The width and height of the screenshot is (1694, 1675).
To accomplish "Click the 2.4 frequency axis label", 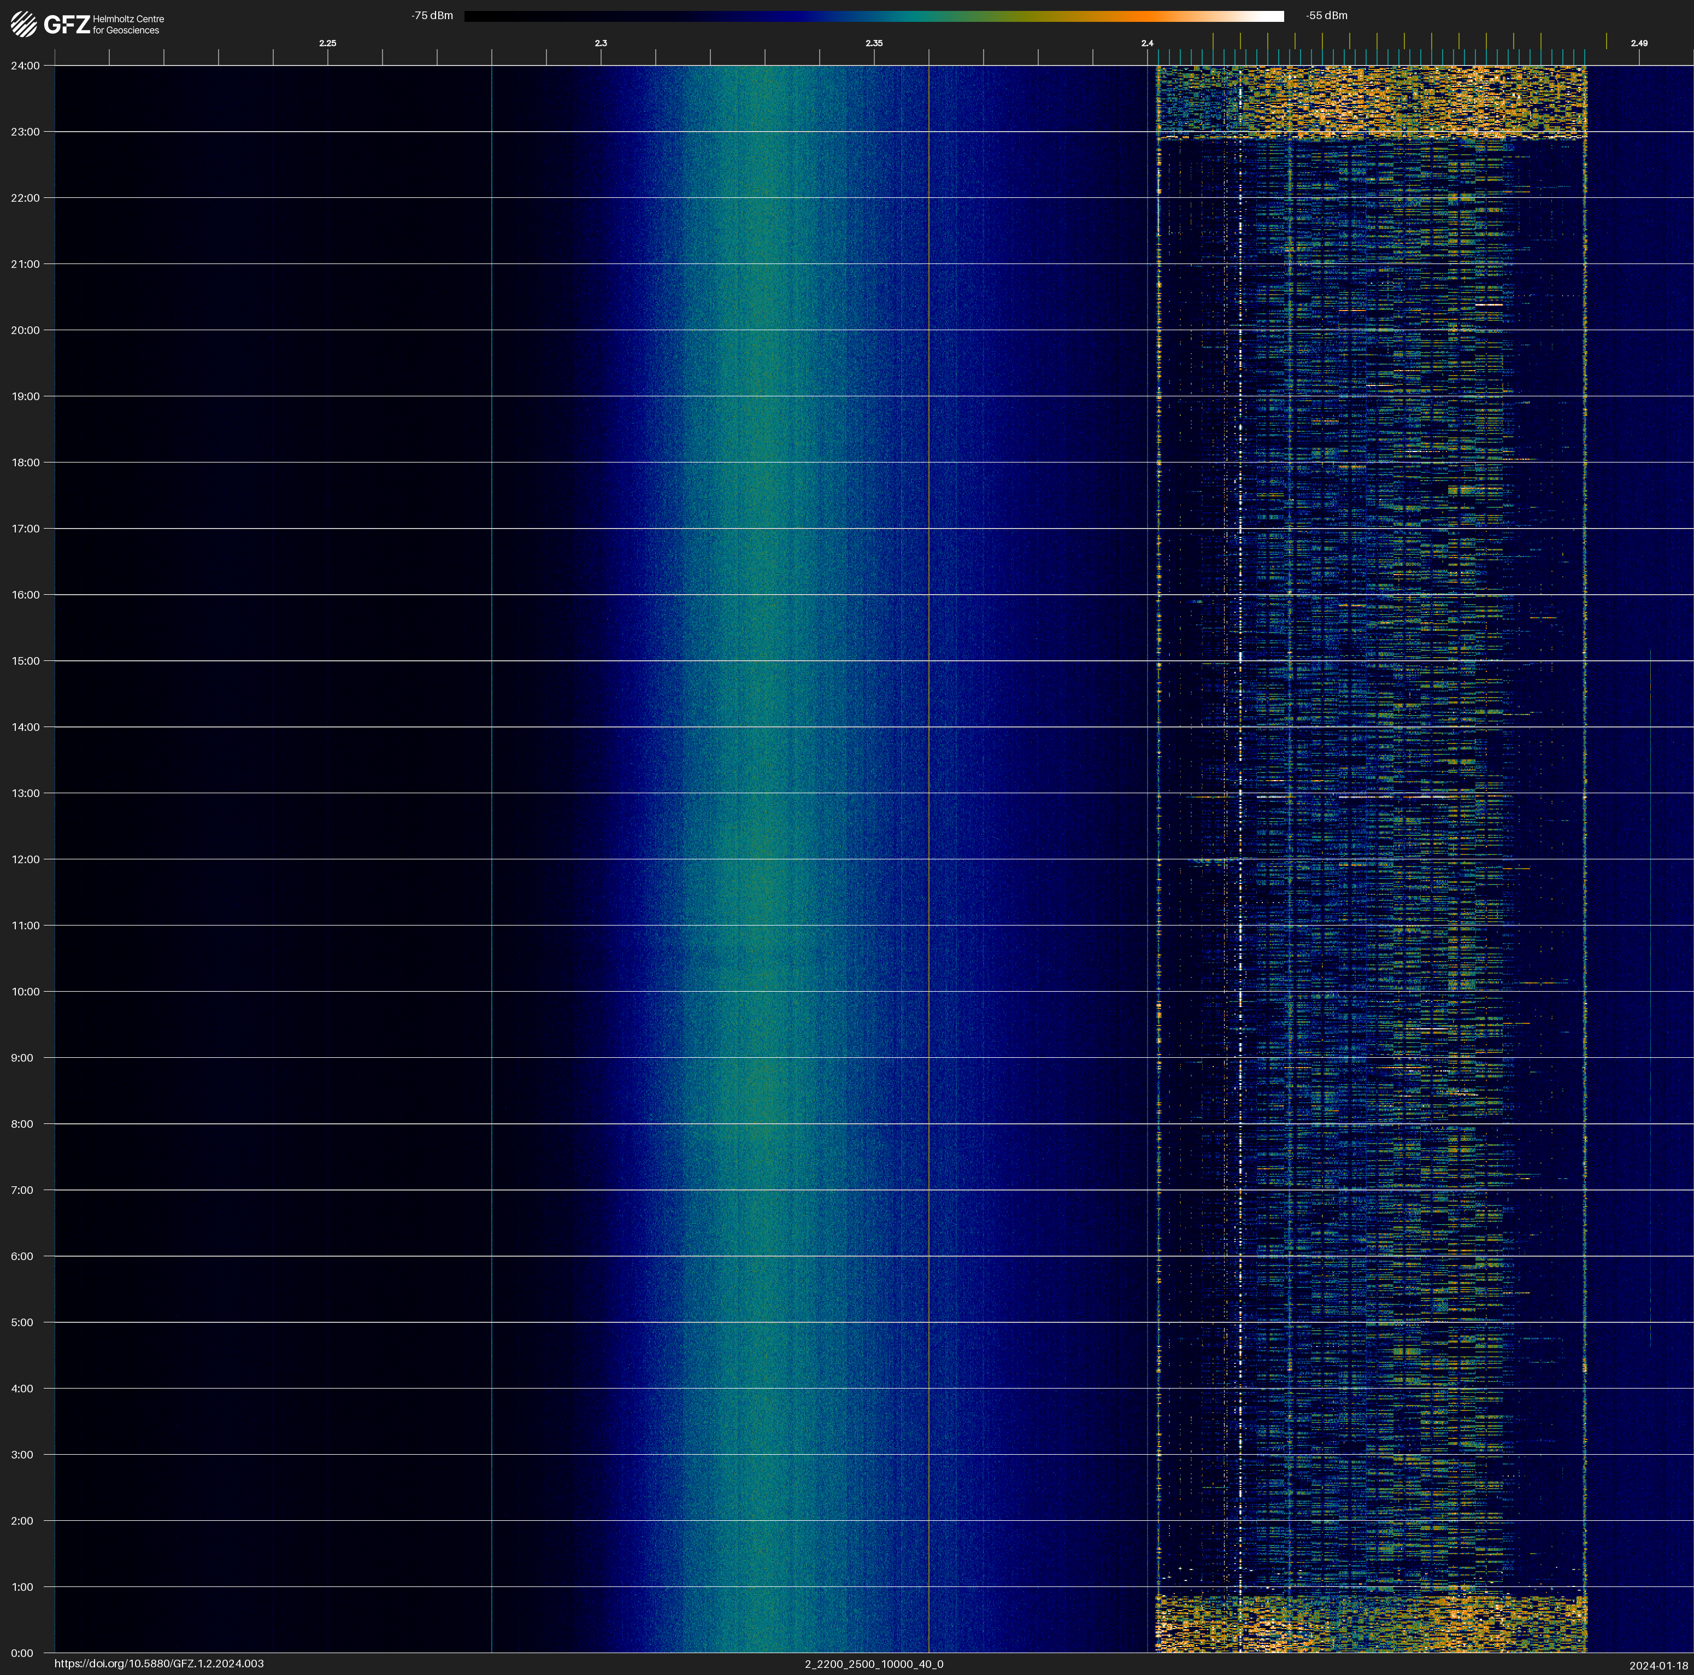I will tap(1147, 43).
